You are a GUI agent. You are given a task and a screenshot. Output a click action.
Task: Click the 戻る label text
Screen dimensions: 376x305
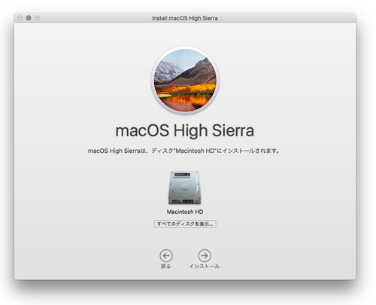click(x=165, y=267)
